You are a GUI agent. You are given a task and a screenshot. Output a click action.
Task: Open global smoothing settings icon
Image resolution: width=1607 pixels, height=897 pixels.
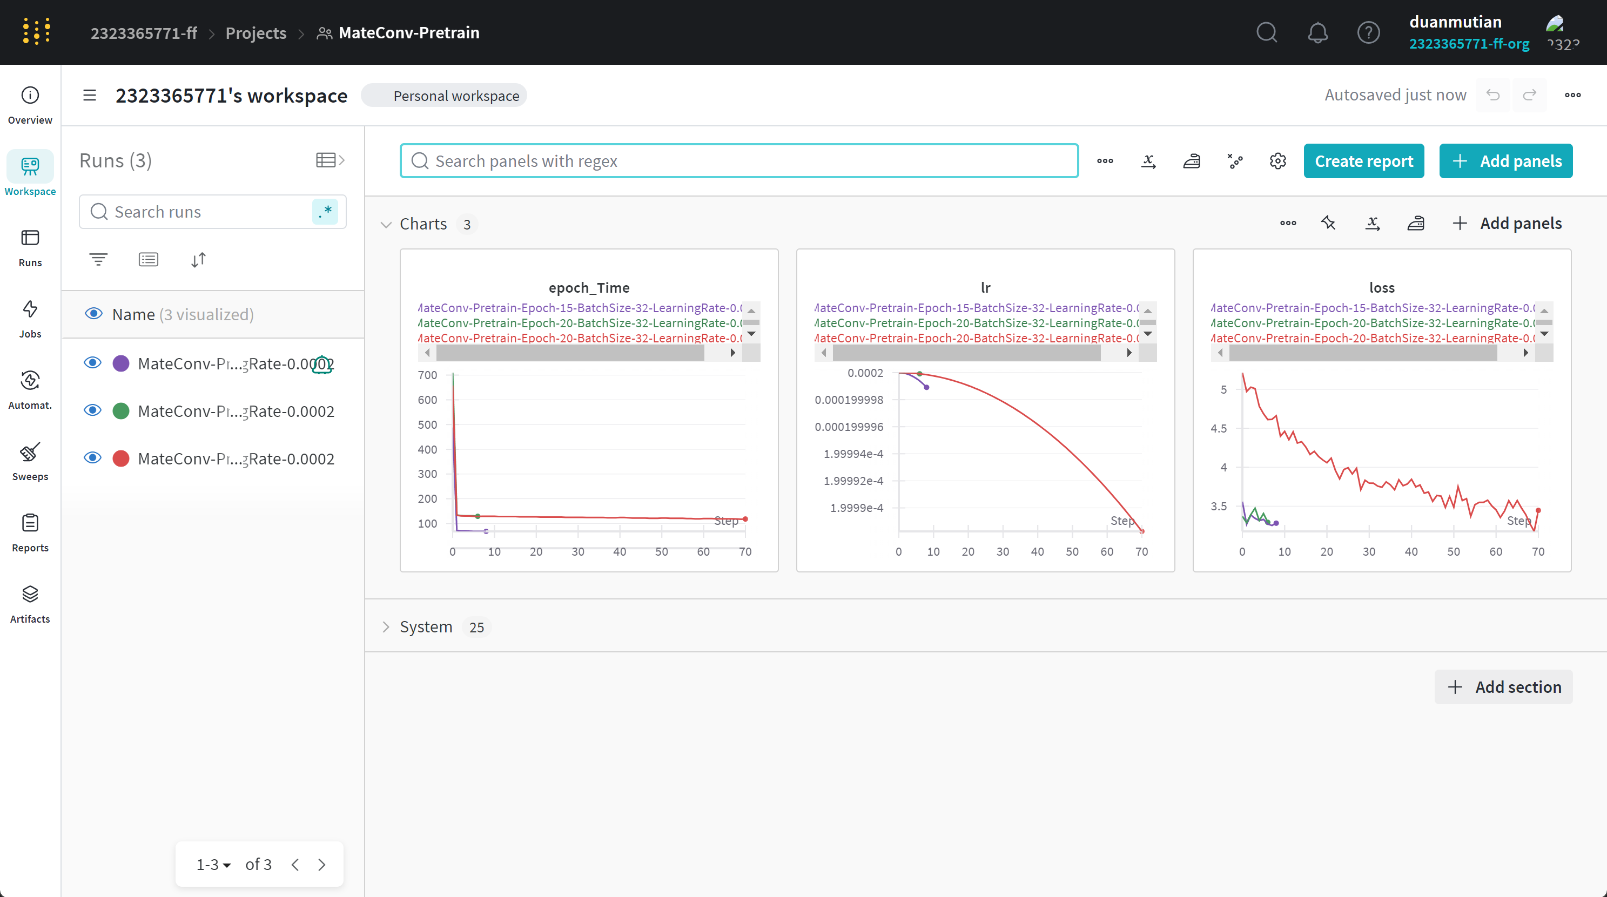(x=1192, y=161)
